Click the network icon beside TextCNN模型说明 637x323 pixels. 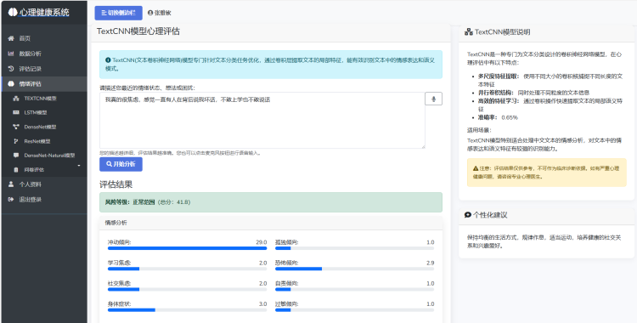click(468, 32)
